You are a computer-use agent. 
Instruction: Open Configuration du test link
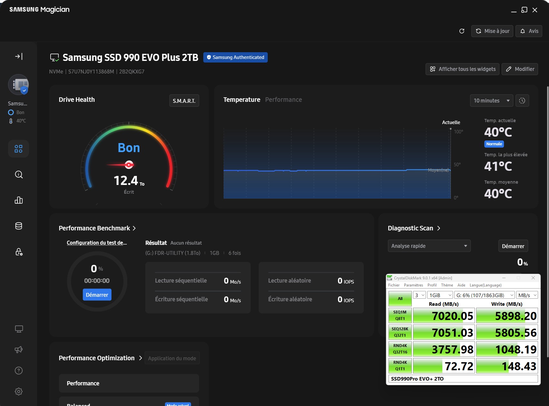tap(97, 243)
